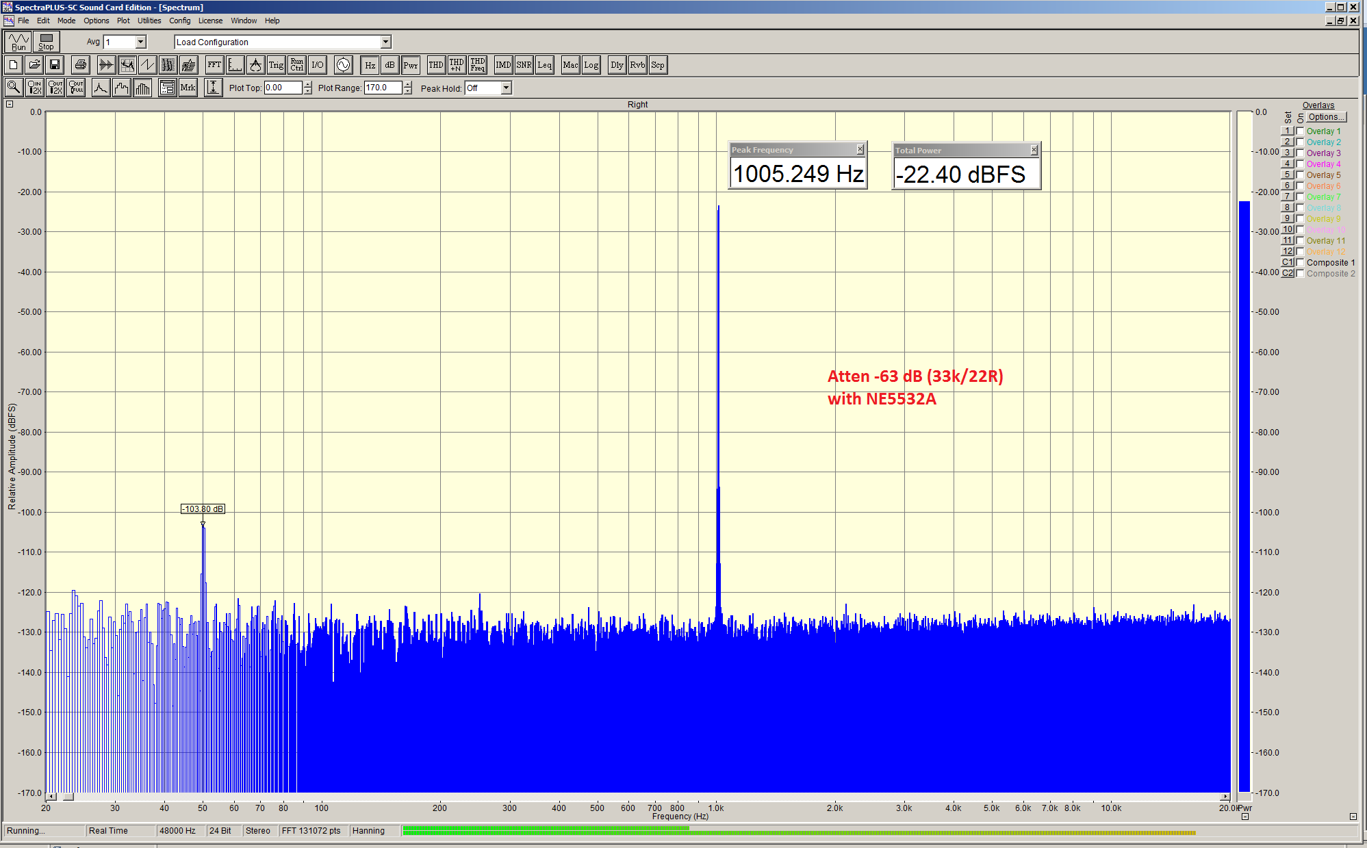Enable the Composite 1 checkbox

tap(1300, 262)
